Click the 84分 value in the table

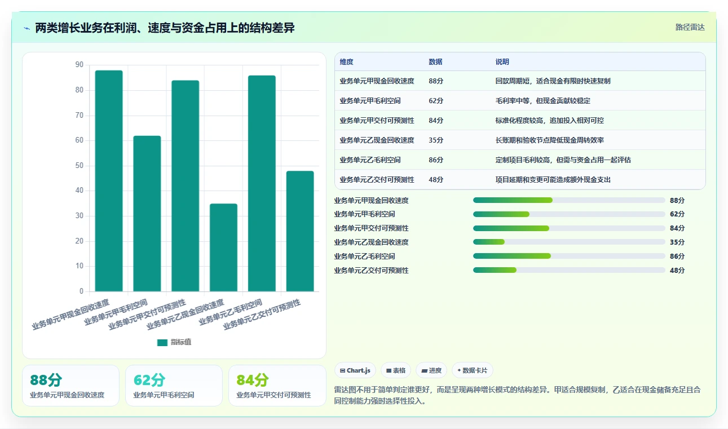pos(436,121)
